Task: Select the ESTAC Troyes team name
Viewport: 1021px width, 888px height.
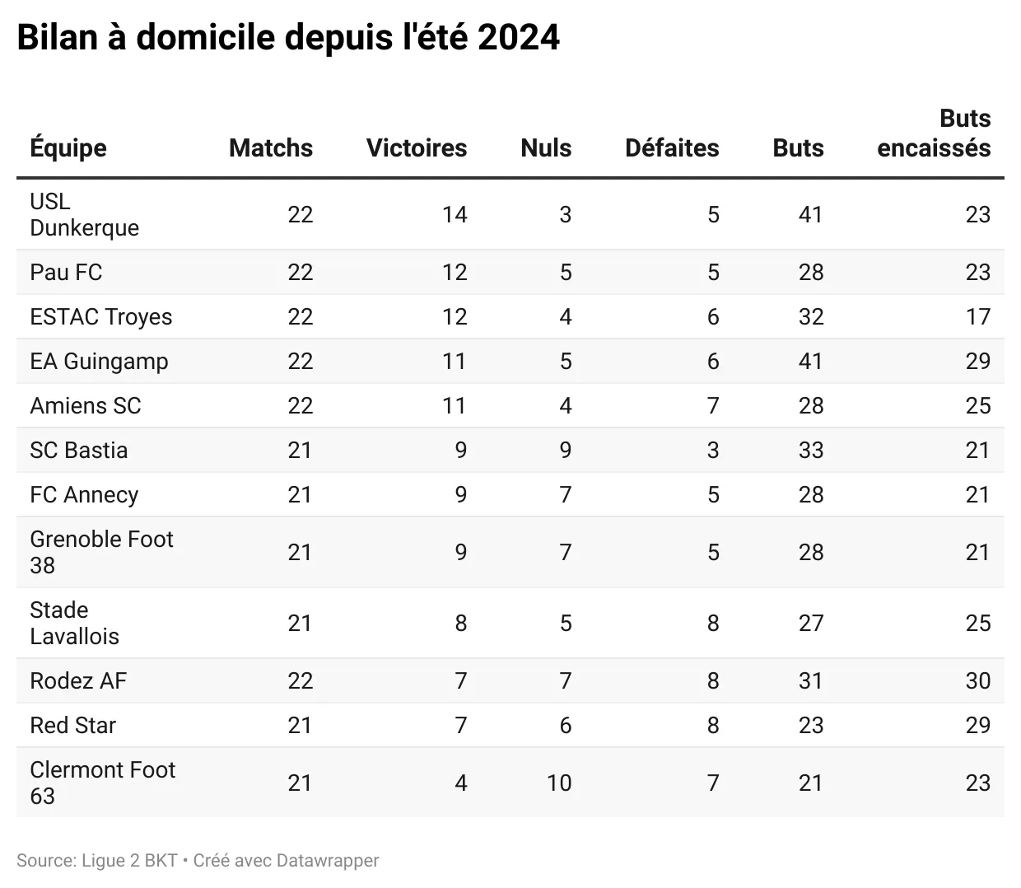Action: click(101, 317)
